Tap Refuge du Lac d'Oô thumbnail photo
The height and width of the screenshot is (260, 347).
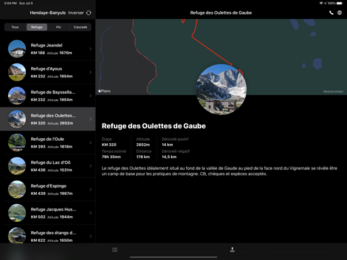[x=17, y=166]
